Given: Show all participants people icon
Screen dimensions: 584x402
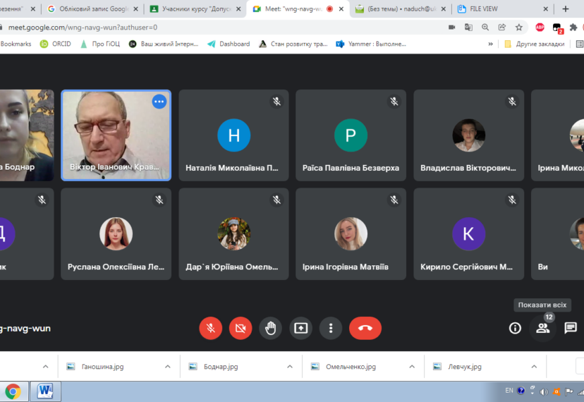Looking at the screenshot, I should [x=543, y=328].
